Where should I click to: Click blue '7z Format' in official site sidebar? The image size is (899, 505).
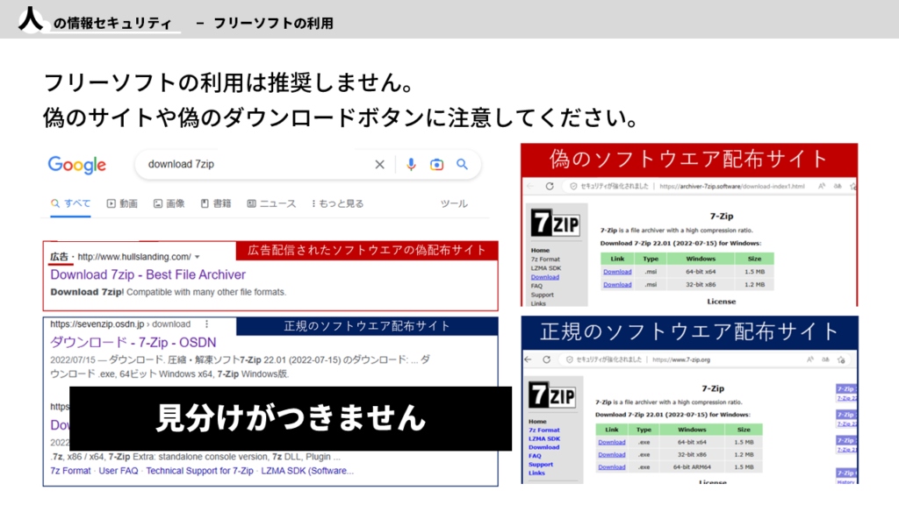(544, 430)
